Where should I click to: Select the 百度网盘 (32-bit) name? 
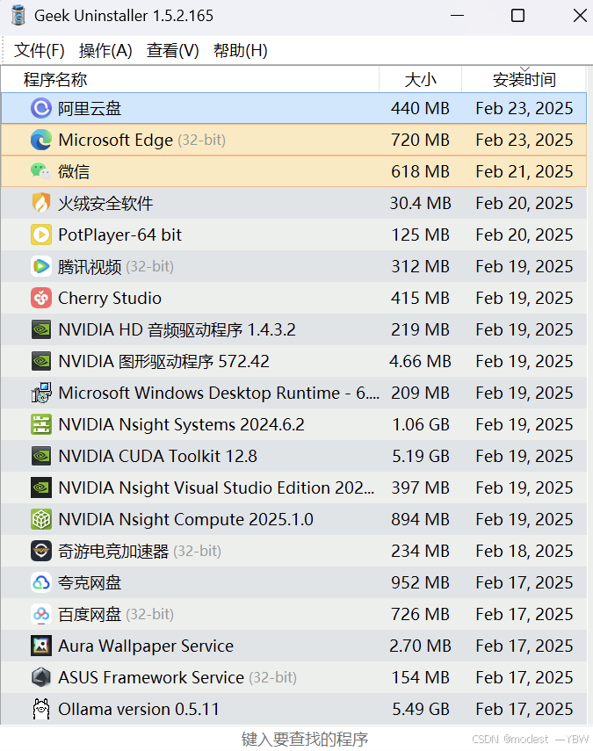[x=116, y=614]
